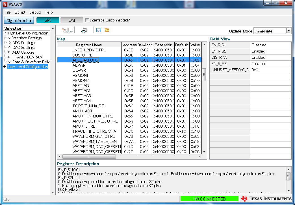Image resolution: width=295 pixels, height=205 pixels.
Task: Click the PGA970 application icon in the title bar
Action: coord(5,4)
